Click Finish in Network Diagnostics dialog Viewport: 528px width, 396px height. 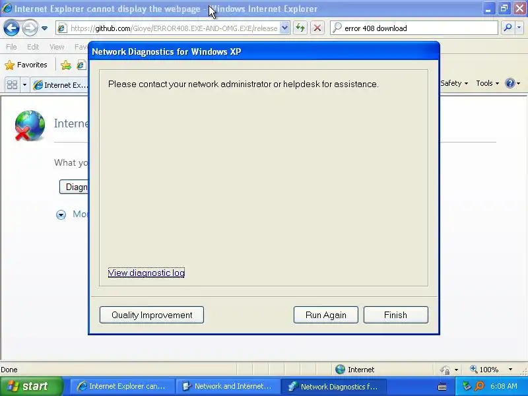pyautogui.click(x=395, y=315)
